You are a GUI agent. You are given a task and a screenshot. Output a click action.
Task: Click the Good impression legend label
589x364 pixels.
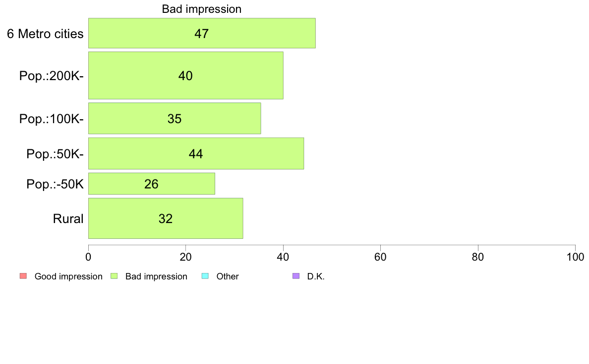[x=68, y=276]
